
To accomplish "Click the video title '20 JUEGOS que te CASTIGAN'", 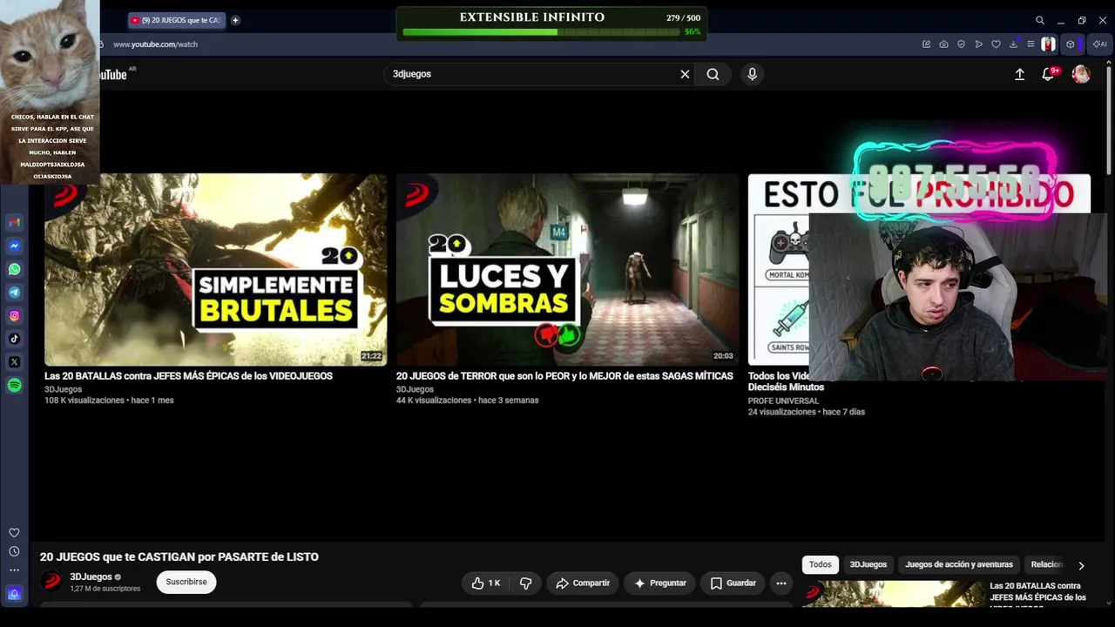I will pos(179,556).
